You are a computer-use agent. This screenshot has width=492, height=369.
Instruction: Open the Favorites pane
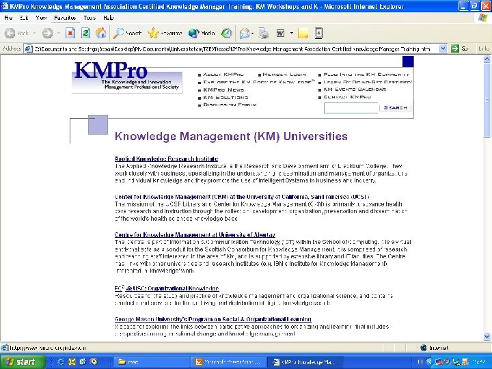tap(165, 33)
